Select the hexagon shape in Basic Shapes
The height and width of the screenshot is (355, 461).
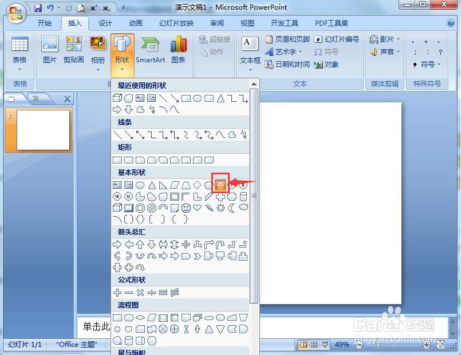point(220,185)
